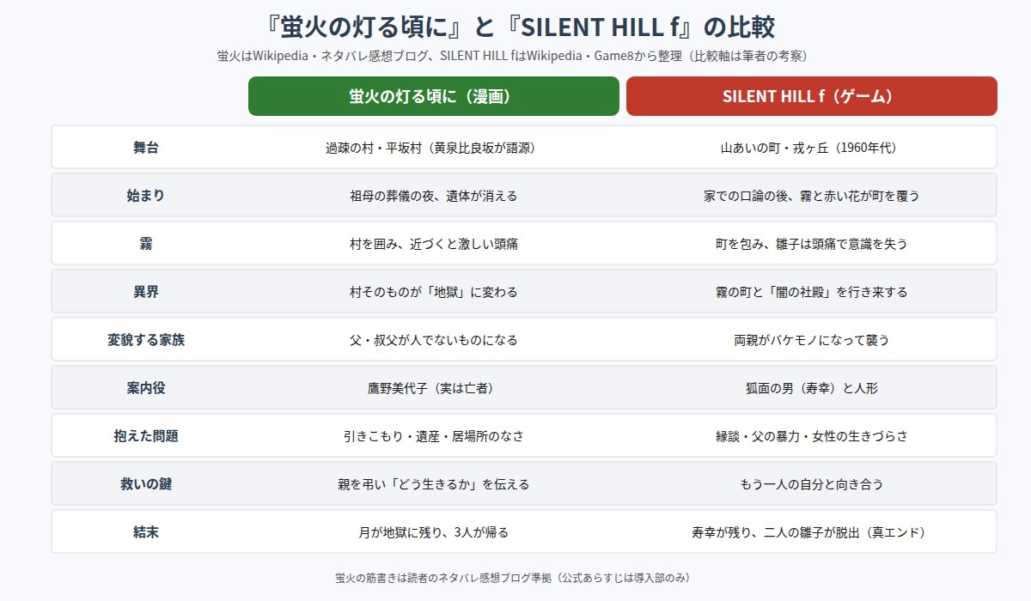
Task: Click the cell 父・叔父が人でないものになる
Action: [434, 340]
